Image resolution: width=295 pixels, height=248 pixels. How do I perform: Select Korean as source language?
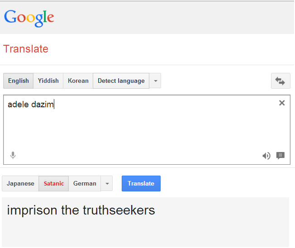click(78, 81)
